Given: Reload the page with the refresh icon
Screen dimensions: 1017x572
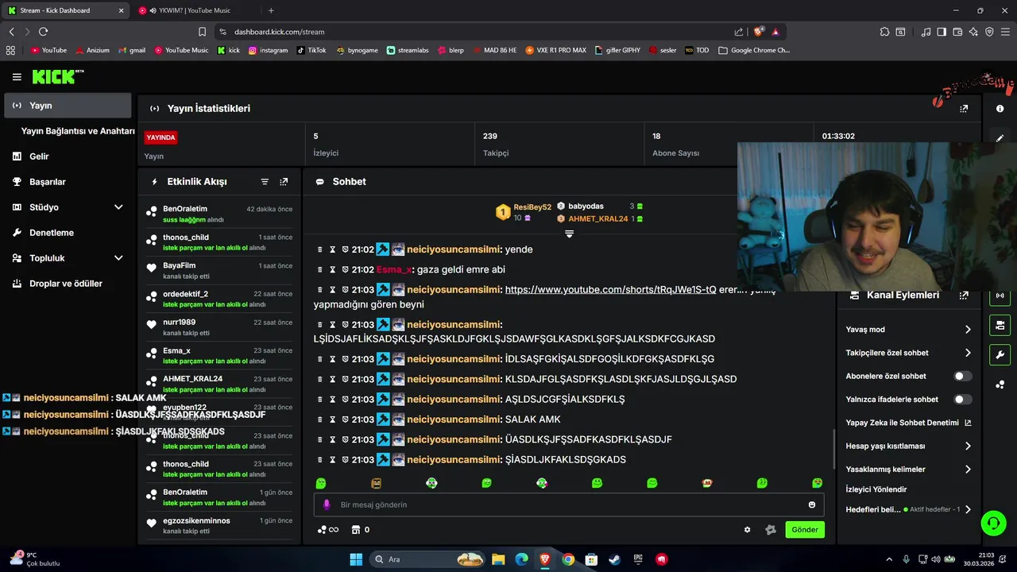Looking at the screenshot, I should (x=43, y=32).
